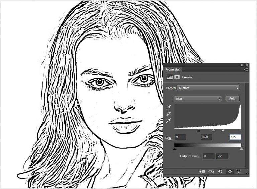Toggle the adjustment layer visibility eye
The width and height of the screenshot is (257, 189).
tap(230, 172)
